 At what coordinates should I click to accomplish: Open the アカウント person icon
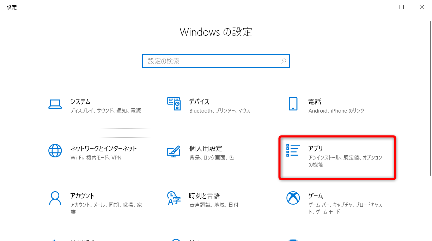pos(55,198)
